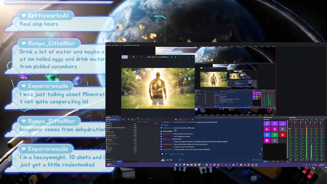327x184 pixels.
Task: Toggle visibility of the discord source
Action: pos(134,126)
